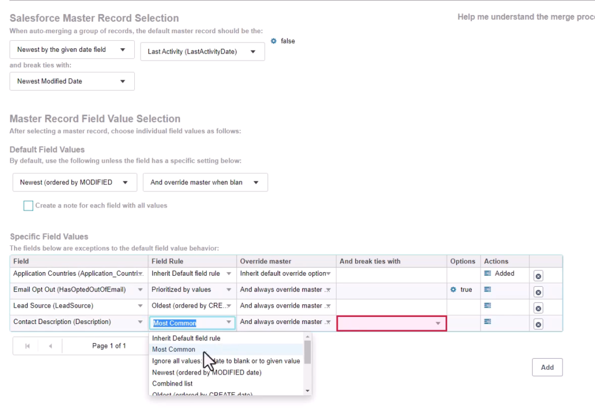Viewport: 595px width, 410px height.
Task: Click the gear icon in Email Opt Out options
Action: (x=453, y=290)
